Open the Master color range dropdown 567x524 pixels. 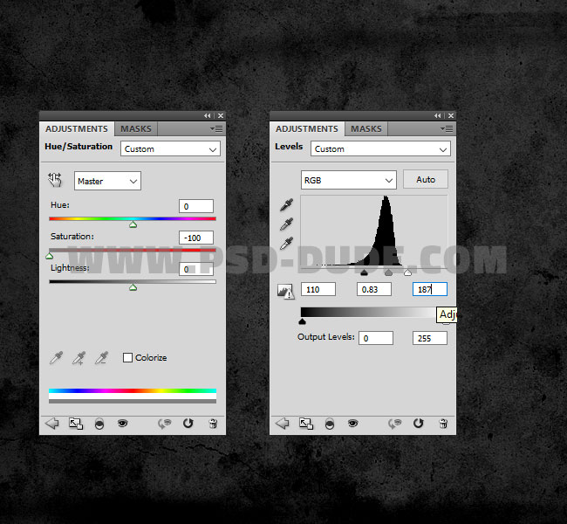pyautogui.click(x=107, y=181)
